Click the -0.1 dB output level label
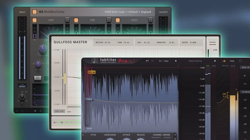Viewport: 250px width, 140px height. (92, 72)
